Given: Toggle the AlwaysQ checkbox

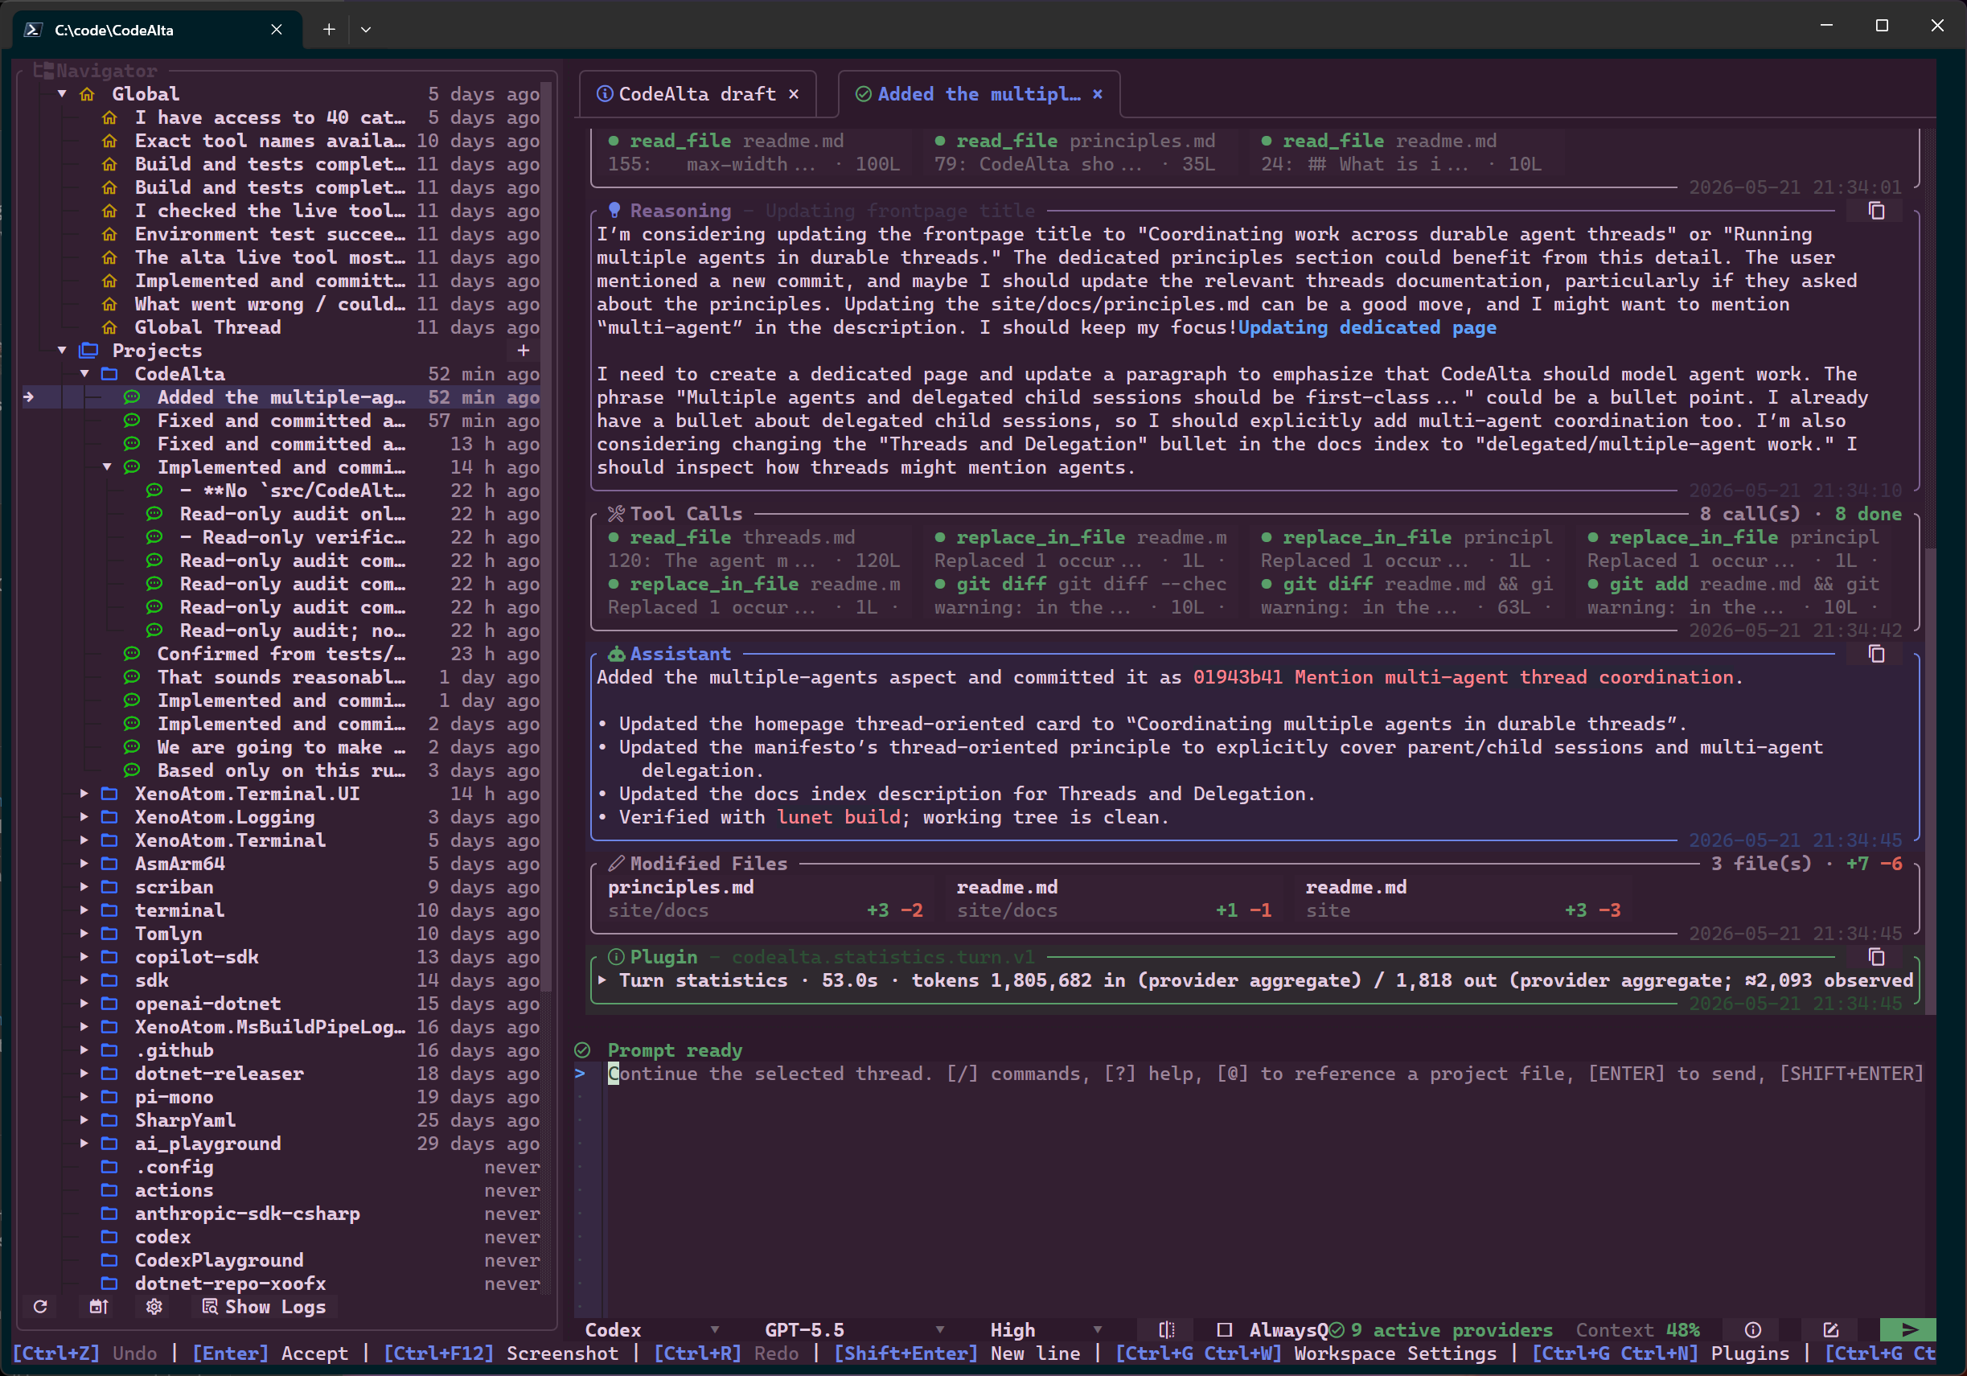Looking at the screenshot, I should (1224, 1329).
